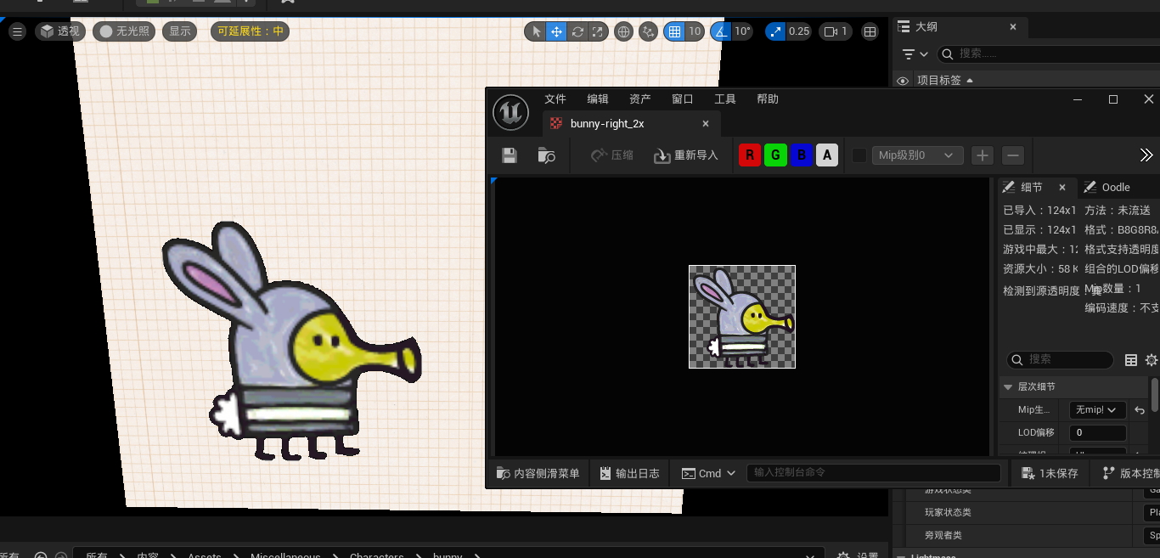Image resolution: width=1160 pixels, height=558 pixels.
Task: Open details panel settings gear
Action: click(1152, 360)
